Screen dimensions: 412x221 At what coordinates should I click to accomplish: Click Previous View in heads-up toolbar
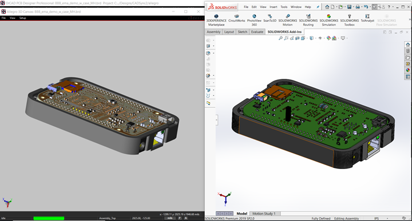(x=292, y=38)
